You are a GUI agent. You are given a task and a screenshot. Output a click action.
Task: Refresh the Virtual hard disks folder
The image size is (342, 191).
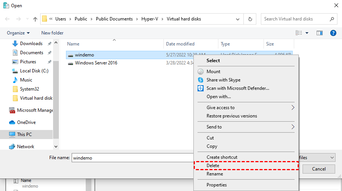click(x=250, y=19)
